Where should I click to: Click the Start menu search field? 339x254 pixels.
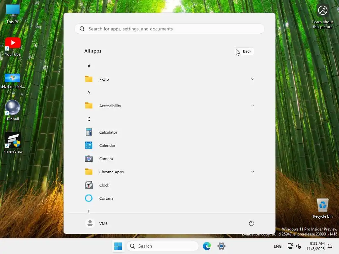(169, 29)
